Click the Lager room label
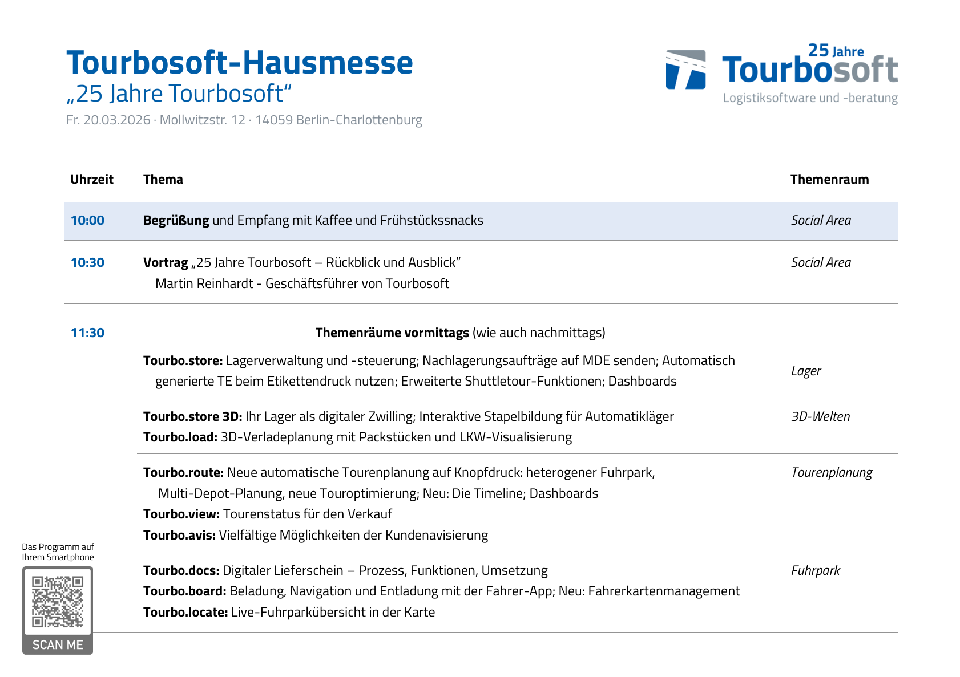Viewport: 960px width, 677px height. (x=806, y=371)
